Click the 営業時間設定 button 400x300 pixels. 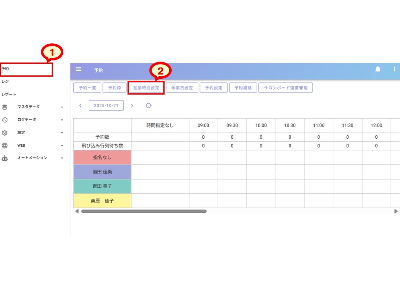click(x=146, y=88)
